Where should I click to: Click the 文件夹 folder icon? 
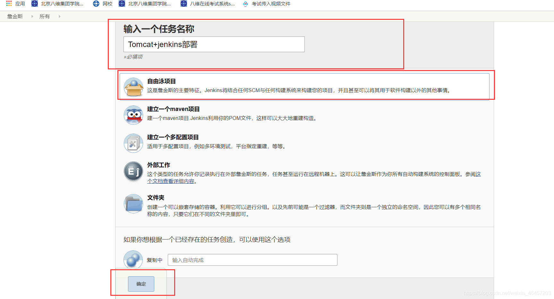tap(133, 204)
